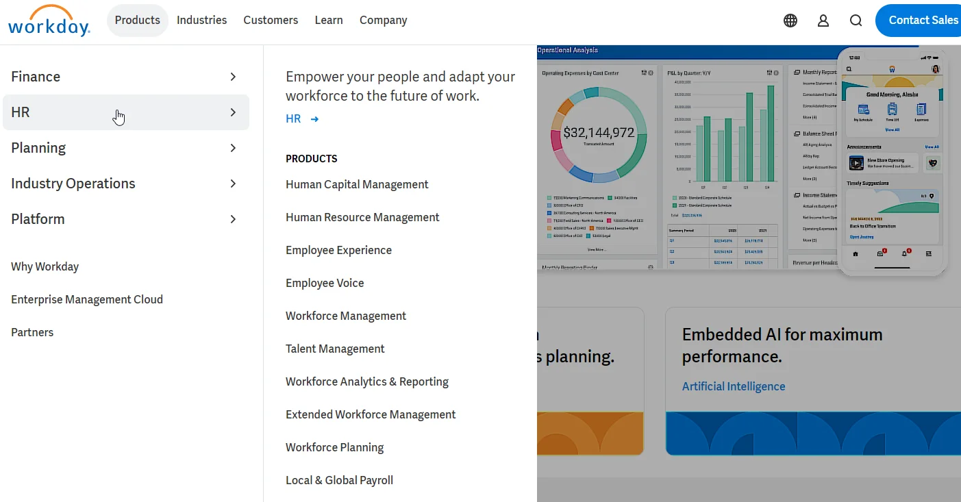
Task: Open the language globe icon
Action: click(x=790, y=21)
